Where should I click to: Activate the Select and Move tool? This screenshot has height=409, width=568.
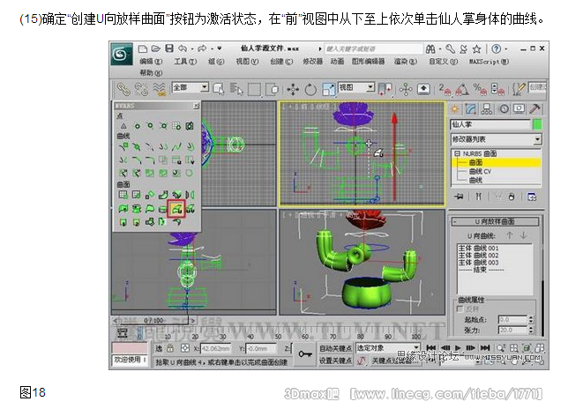click(293, 89)
